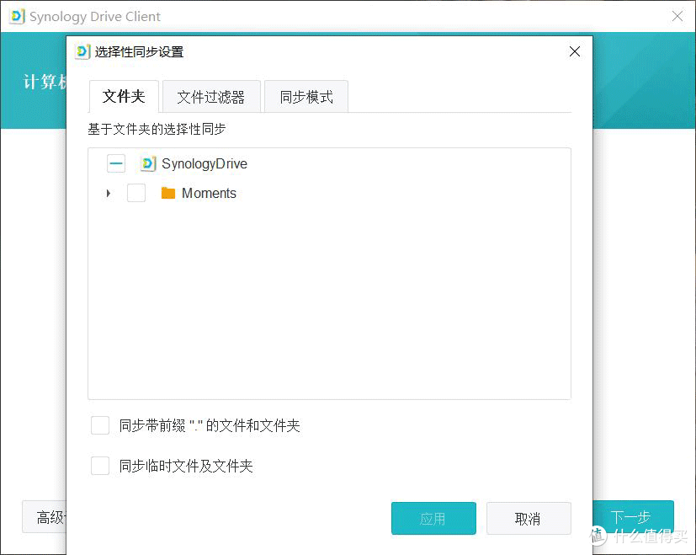
Task: Expand the Moments folder node
Action: pyautogui.click(x=107, y=193)
